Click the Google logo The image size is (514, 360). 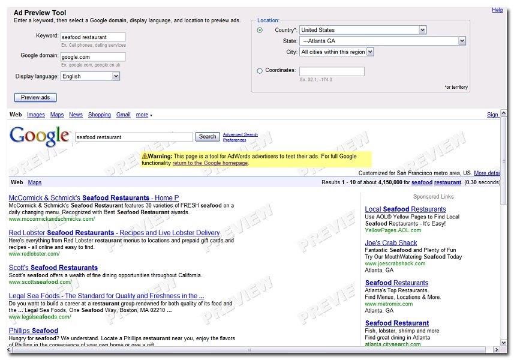click(x=40, y=136)
